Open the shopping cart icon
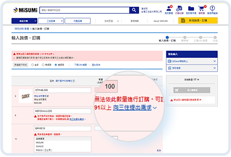 [201, 9]
